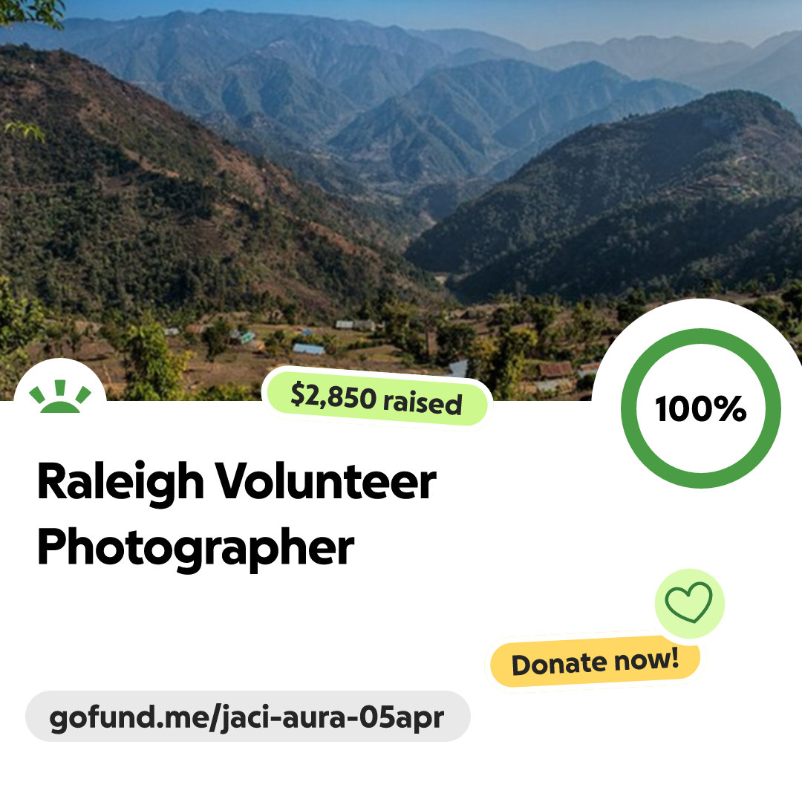
Task: Click the word Volunteer in the heading
Action: click(x=325, y=482)
